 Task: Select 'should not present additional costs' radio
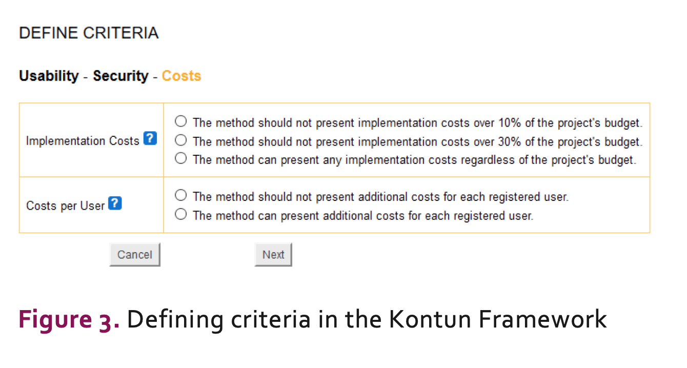tap(180, 195)
